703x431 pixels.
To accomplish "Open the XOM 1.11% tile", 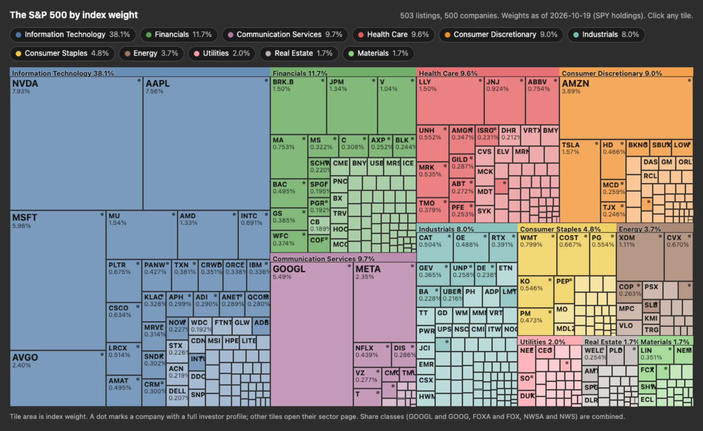I will pos(640,256).
